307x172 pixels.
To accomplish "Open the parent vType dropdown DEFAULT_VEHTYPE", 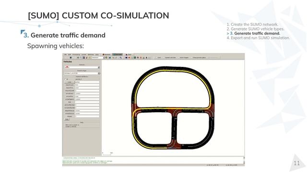I will click(x=82, y=73).
